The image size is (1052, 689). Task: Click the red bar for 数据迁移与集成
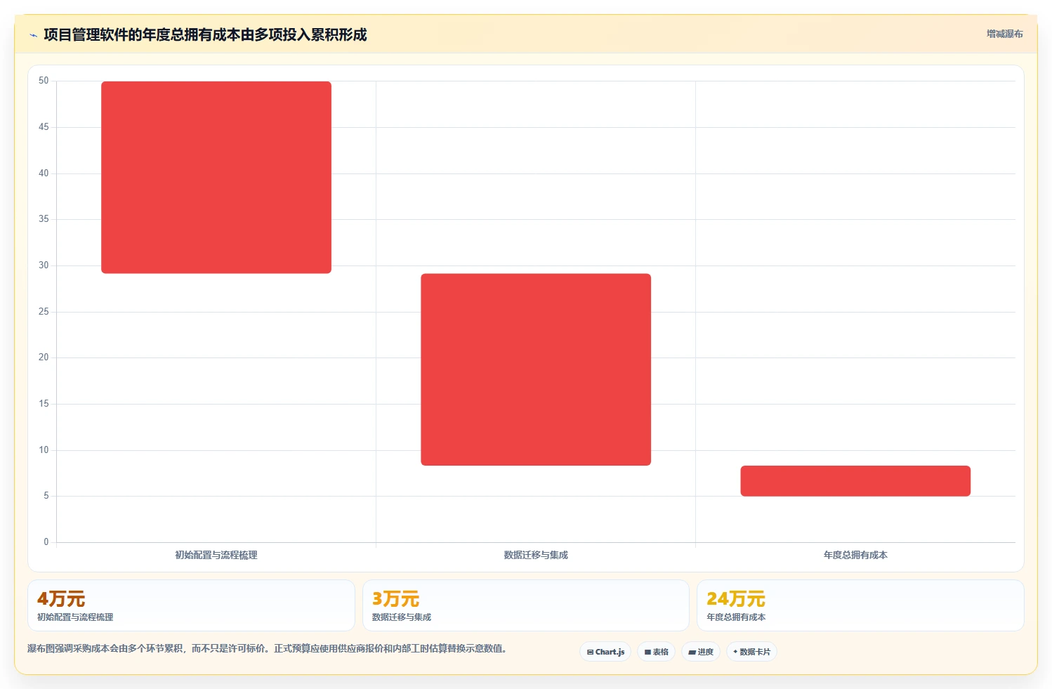click(536, 369)
